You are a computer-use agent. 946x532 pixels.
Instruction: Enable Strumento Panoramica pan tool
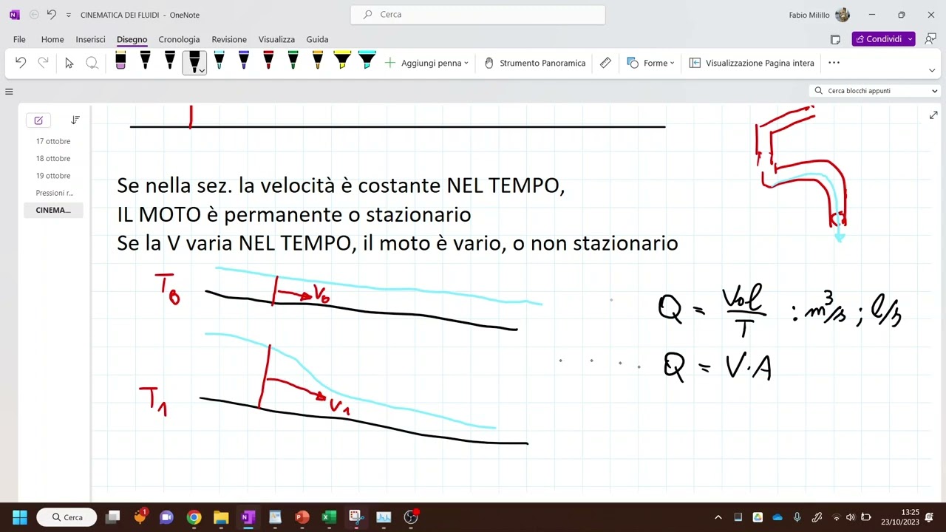pos(534,63)
